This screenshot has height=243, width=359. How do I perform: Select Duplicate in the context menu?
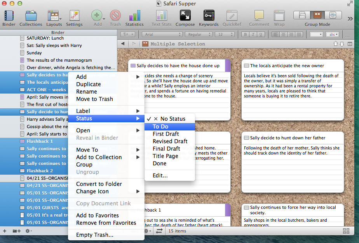[106, 84]
